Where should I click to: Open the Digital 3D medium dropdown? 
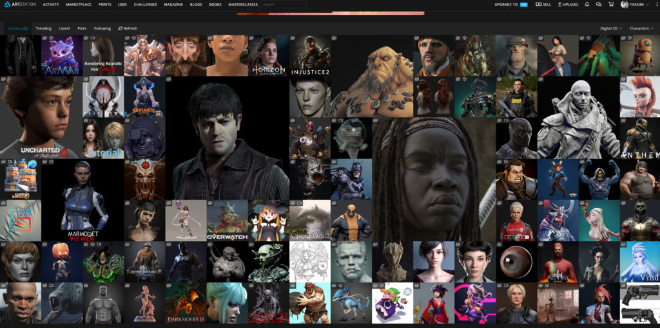(x=611, y=28)
